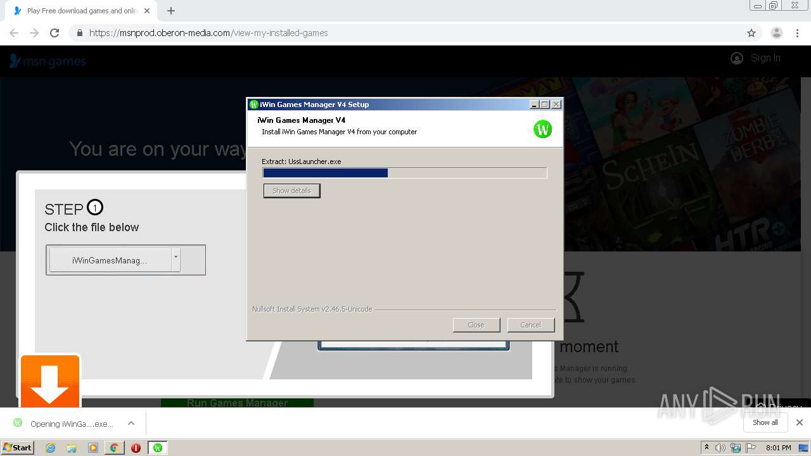This screenshot has height=456, width=811.
Task: Close the 'Play Free download games' tab
Action: (x=146, y=11)
